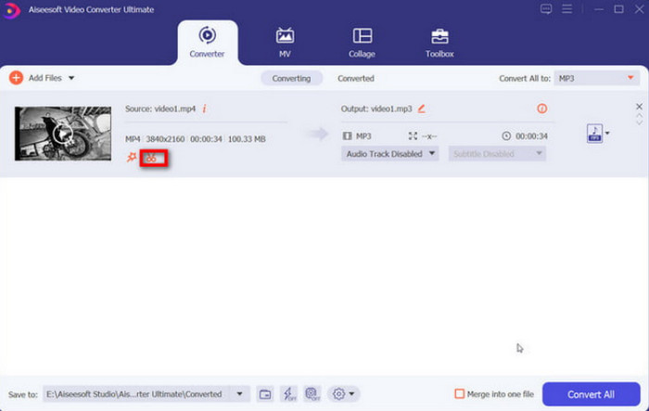Viewport: 649px width, 411px height.
Task: Expand the Add Files dropdown arrow
Action: (x=71, y=78)
